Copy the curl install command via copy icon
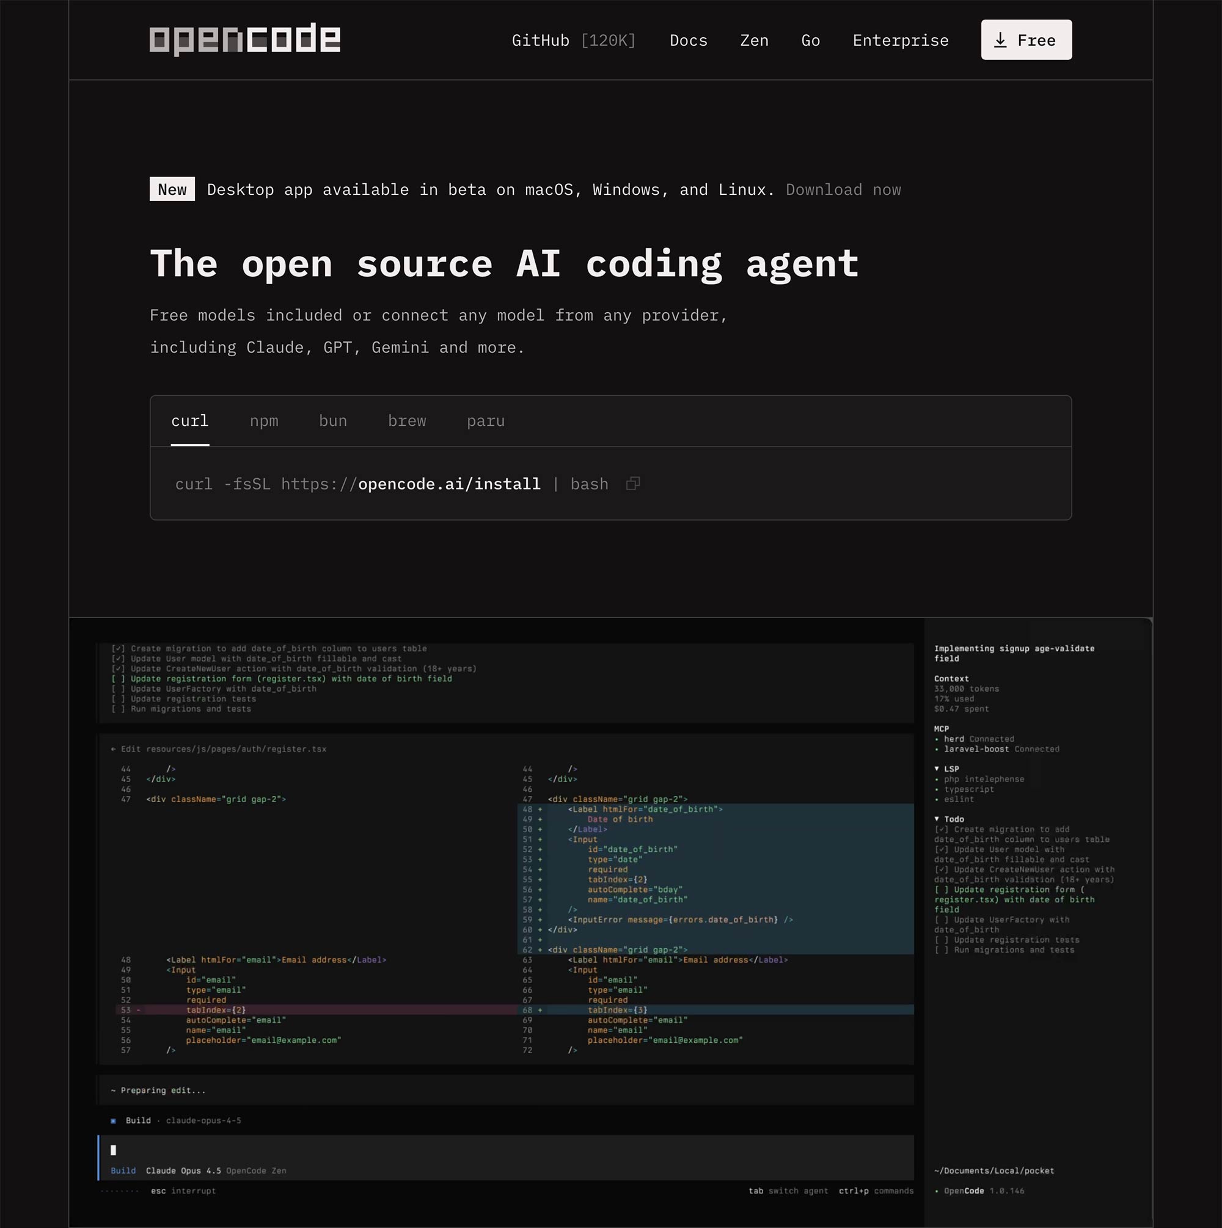The width and height of the screenshot is (1222, 1228). click(632, 484)
